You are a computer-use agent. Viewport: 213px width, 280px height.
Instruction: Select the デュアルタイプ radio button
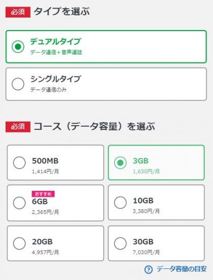point(18,47)
